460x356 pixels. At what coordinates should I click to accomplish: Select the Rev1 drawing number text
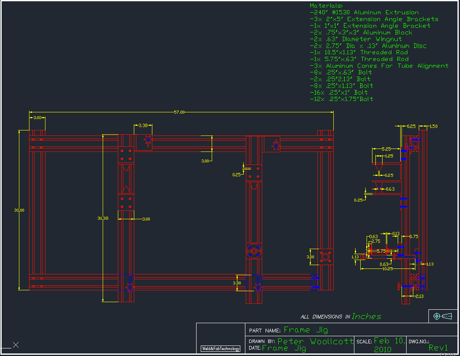pyautogui.click(x=438, y=348)
